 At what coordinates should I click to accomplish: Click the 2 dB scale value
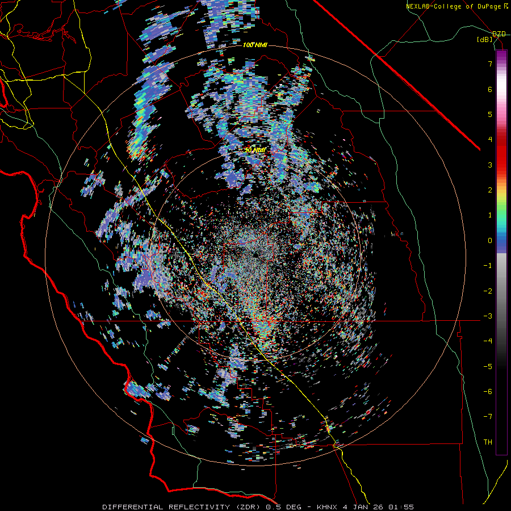point(490,190)
